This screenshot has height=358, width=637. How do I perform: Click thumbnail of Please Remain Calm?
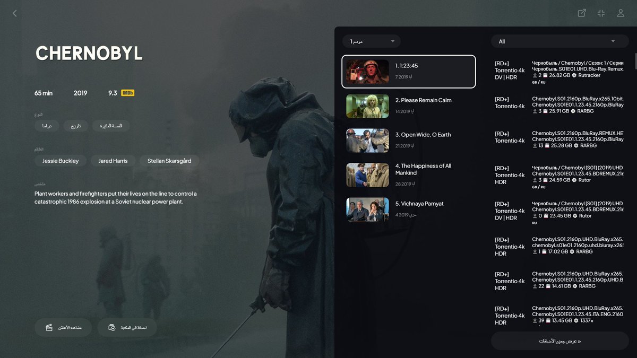[367, 106]
